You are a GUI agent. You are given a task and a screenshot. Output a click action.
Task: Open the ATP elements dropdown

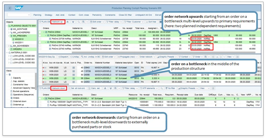[149, 88]
